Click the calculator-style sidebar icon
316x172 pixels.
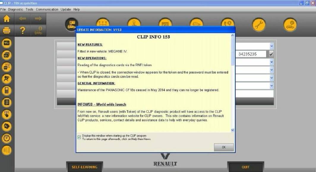point(7,91)
